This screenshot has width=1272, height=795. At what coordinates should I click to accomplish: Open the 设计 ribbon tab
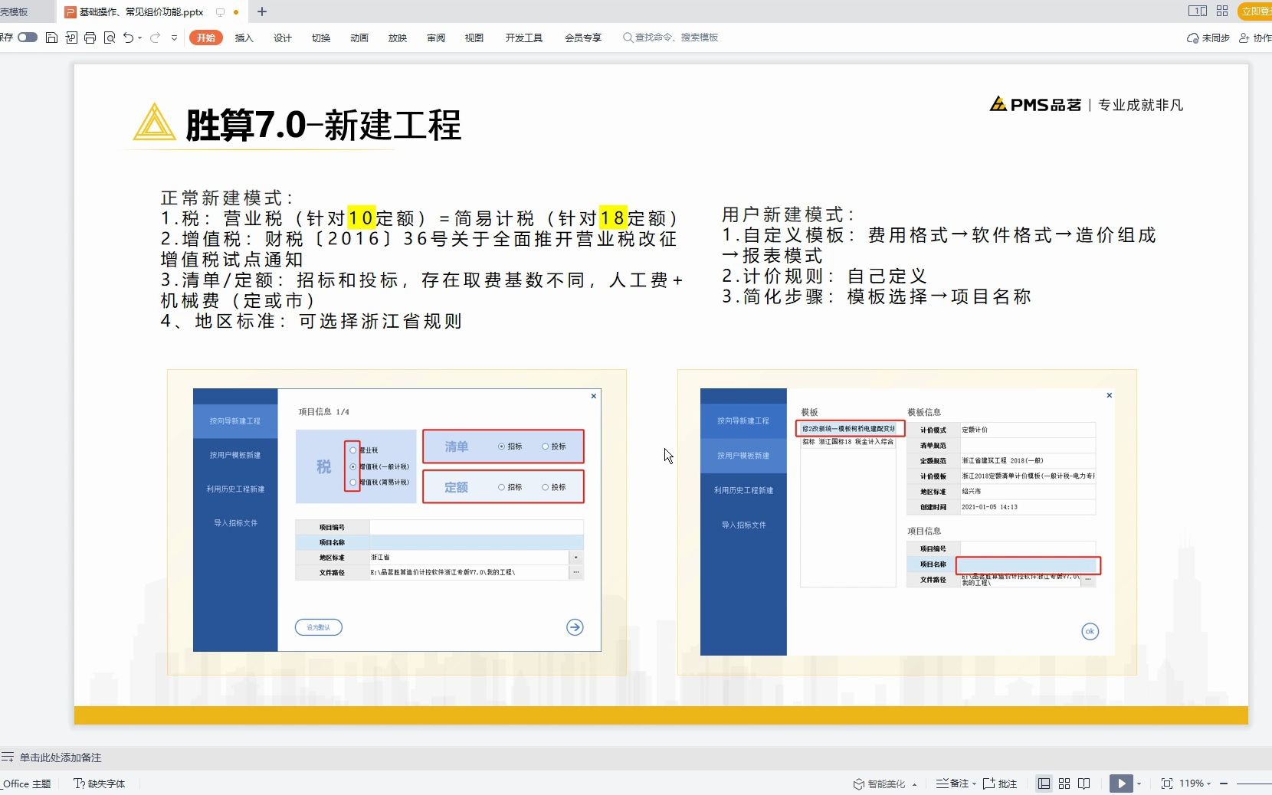pyautogui.click(x=282, y=38)
